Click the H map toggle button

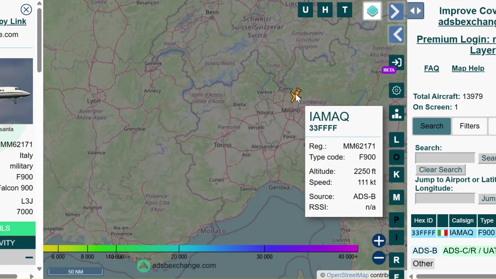click(325, 10)
